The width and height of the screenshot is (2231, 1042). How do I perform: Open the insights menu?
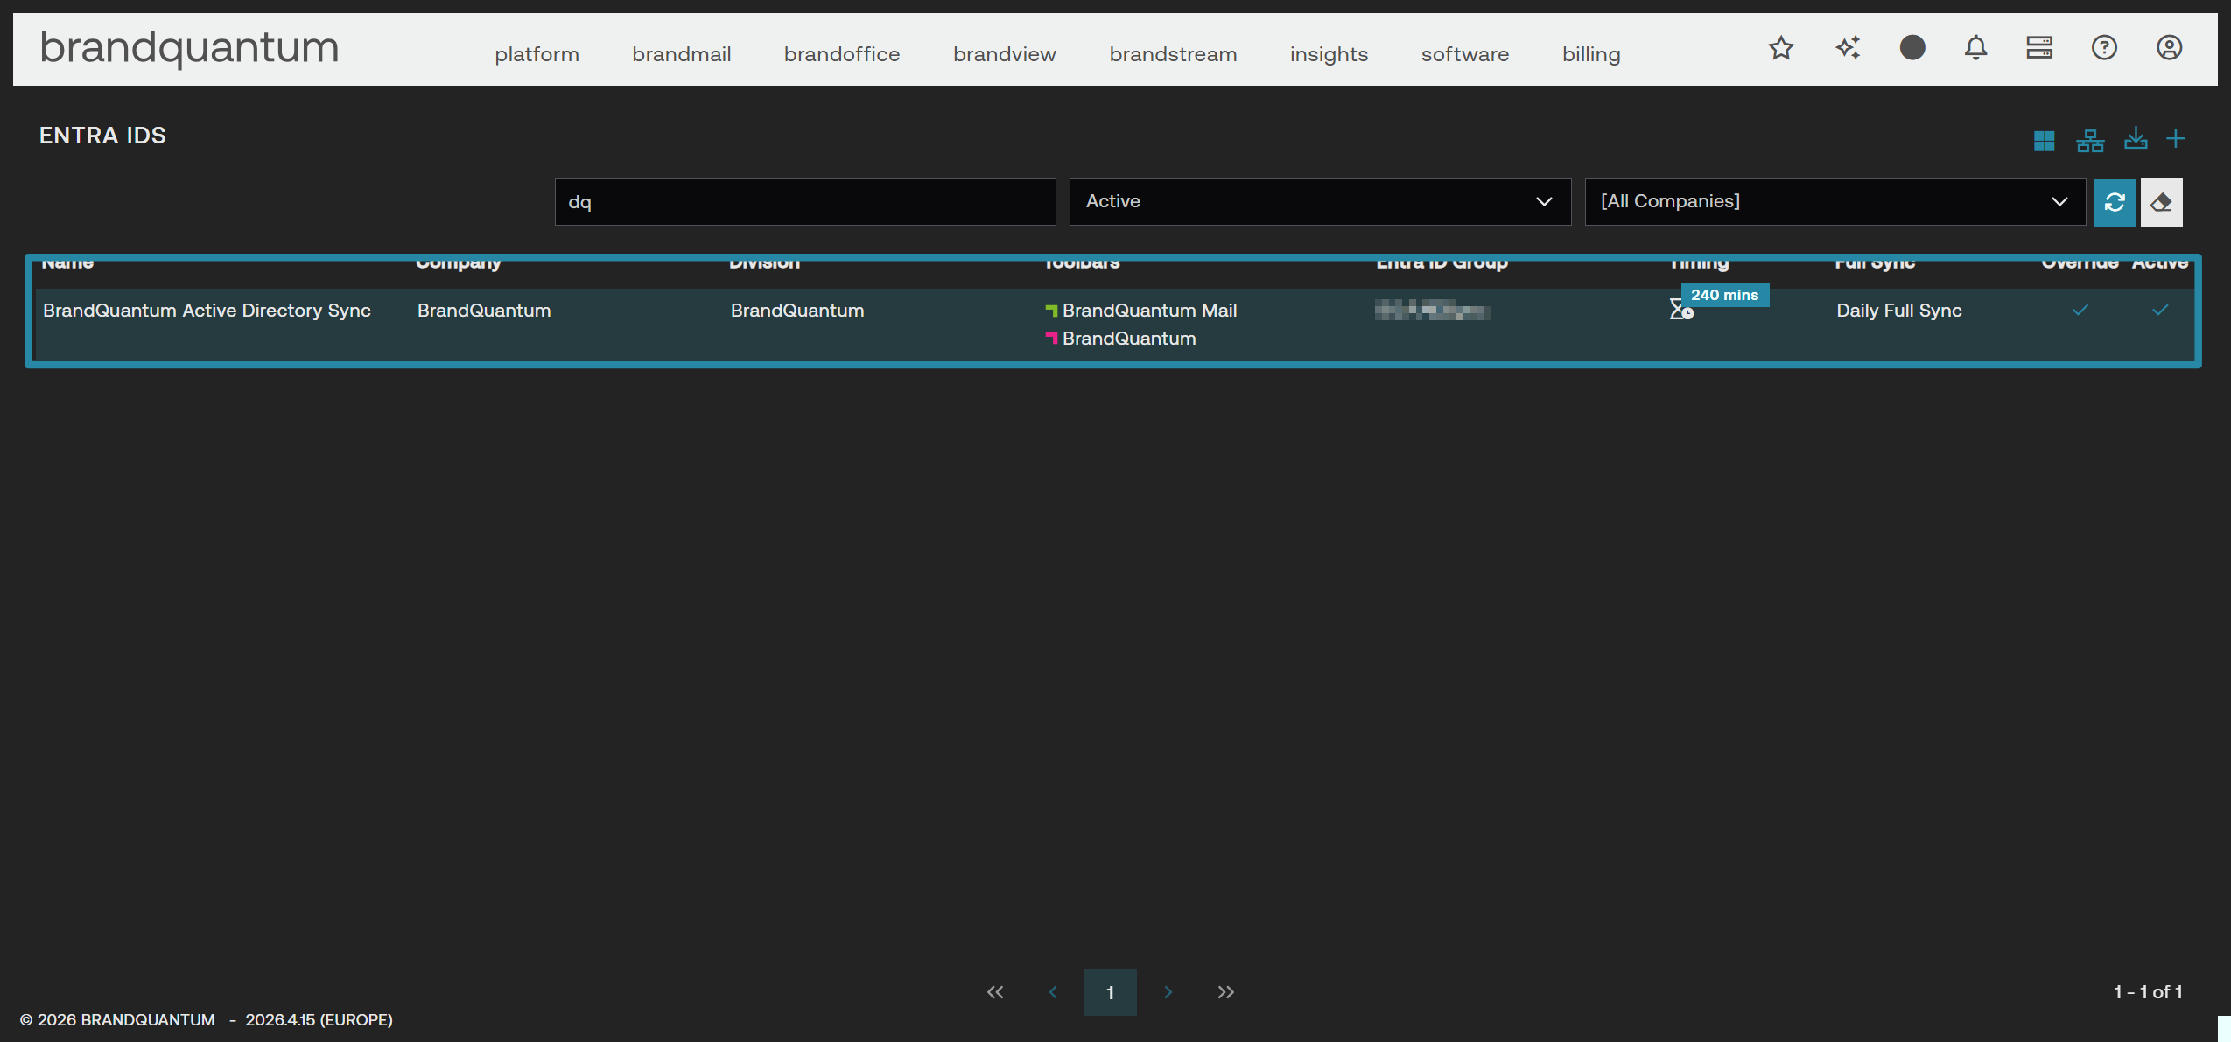tap(1329, 54)
